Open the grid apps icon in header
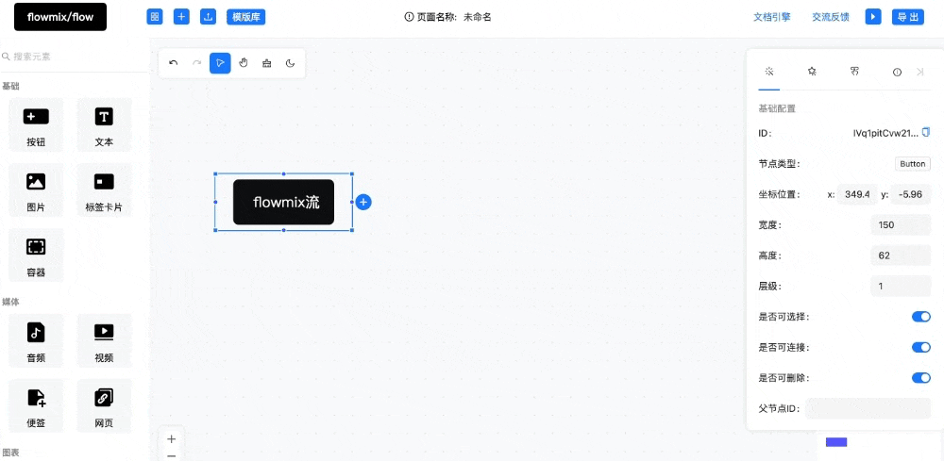Screen dimensions: 944x461 pyautogui.click(x=155, y=17)
